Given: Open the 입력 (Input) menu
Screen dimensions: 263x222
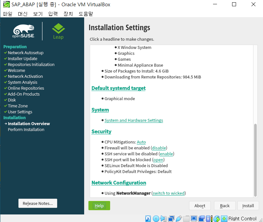Looking at the screenshot, I should click(x=53, y=14).
